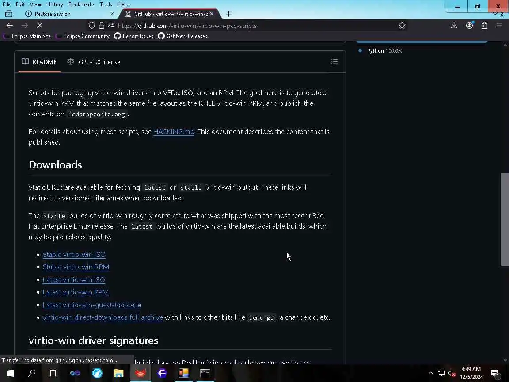Screen dimensions: 509x382
Task: Open the Stable virtio-win RPM link
Action: click(x=76, y=267)
